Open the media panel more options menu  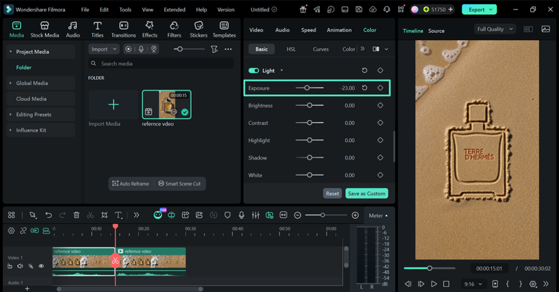pyautogui.click(x=228, y=49)
